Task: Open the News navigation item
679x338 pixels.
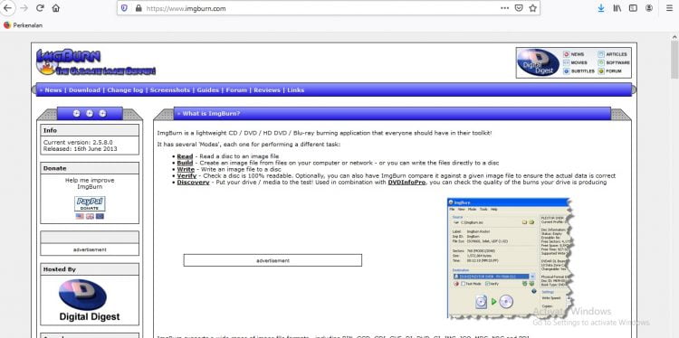Action: 53,89
